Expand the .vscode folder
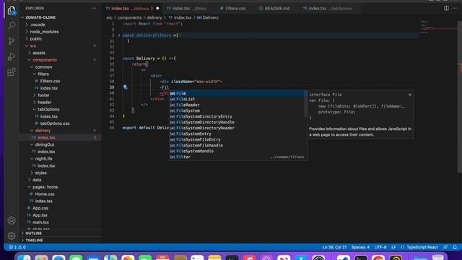Screen dimensions: 462x260 pyautogui.click(x=38, y=25)
